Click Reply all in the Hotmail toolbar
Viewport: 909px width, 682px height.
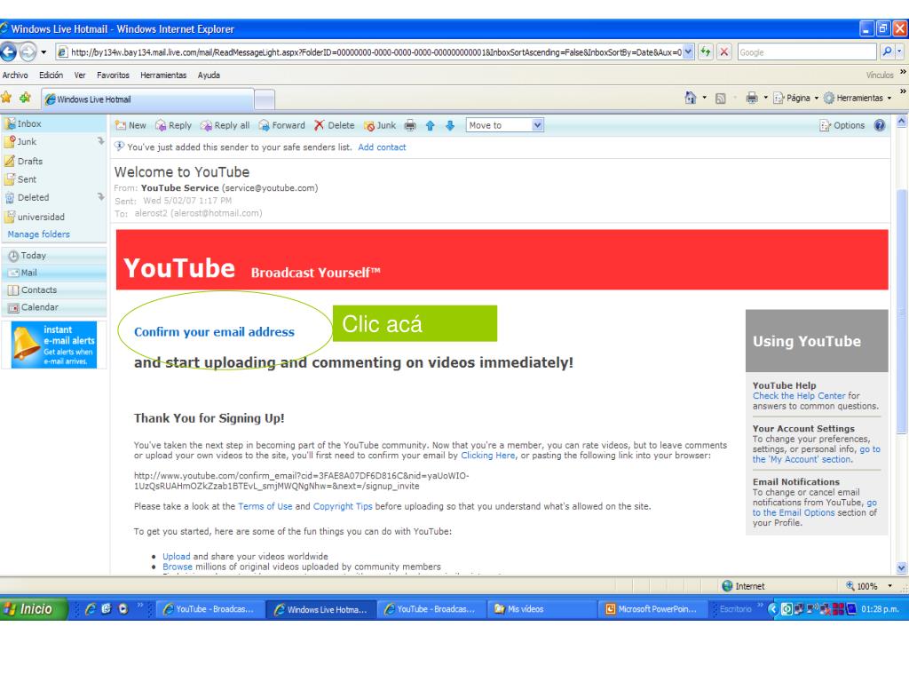[x=225, y=125]
